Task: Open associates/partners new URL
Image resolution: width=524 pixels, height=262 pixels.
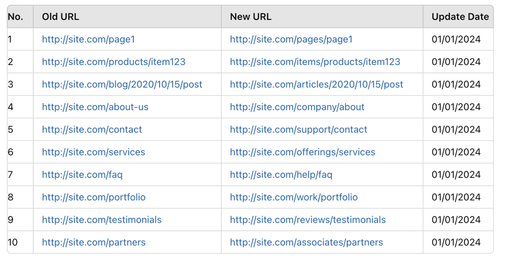Action: pyautogui.click(x=306, y=242)
